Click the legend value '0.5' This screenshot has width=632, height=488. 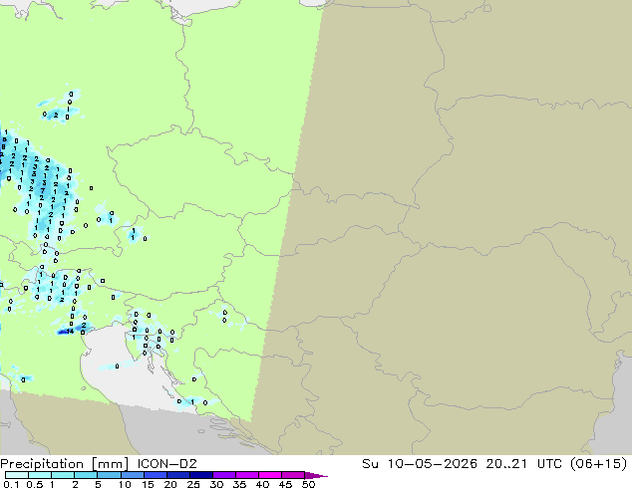[x=35, y=484]
